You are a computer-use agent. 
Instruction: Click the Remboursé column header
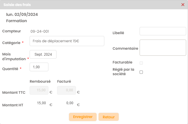coord(40,81)
